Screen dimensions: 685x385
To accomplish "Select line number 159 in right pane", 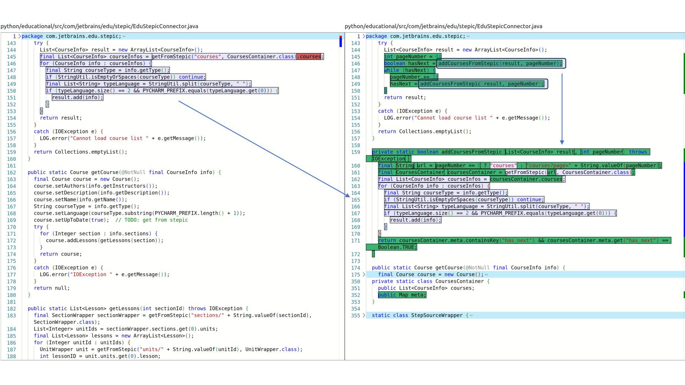I will (356, 152).
